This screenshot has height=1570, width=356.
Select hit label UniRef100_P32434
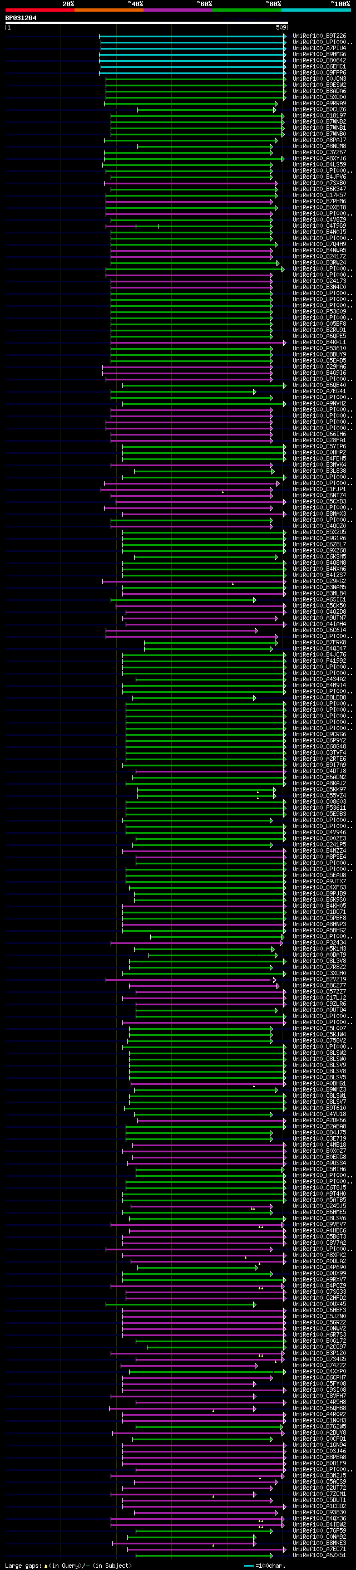pyautogui.click(x=319, y=943)
